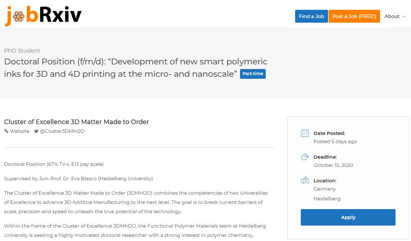Click the job title heading text

pyautogui.click(x=136, y=67)
